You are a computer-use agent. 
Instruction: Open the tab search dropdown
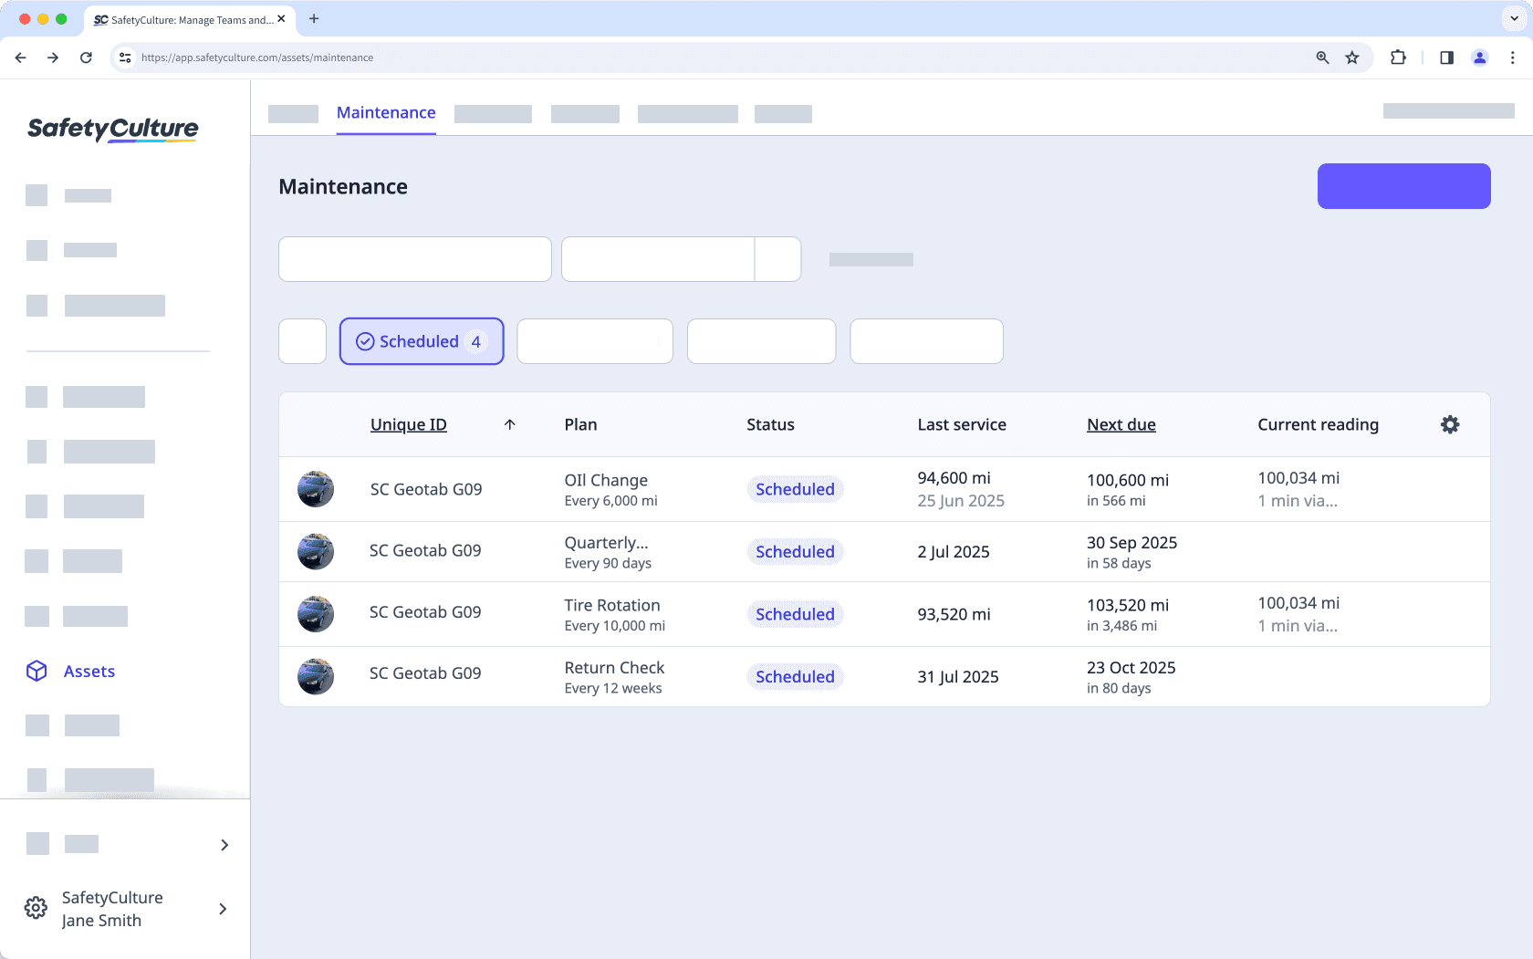click(x=1512, y=19)
